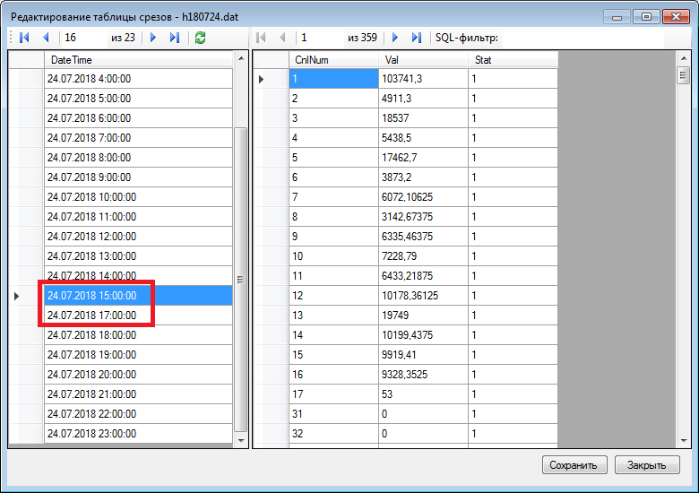The width and height of the screenshot is (699, 493).
Task: Jump to last record in left navigator
Action: click(x=175, y=38)
